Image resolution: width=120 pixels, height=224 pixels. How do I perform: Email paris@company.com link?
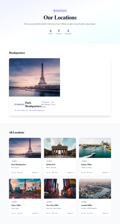point(37,110)
